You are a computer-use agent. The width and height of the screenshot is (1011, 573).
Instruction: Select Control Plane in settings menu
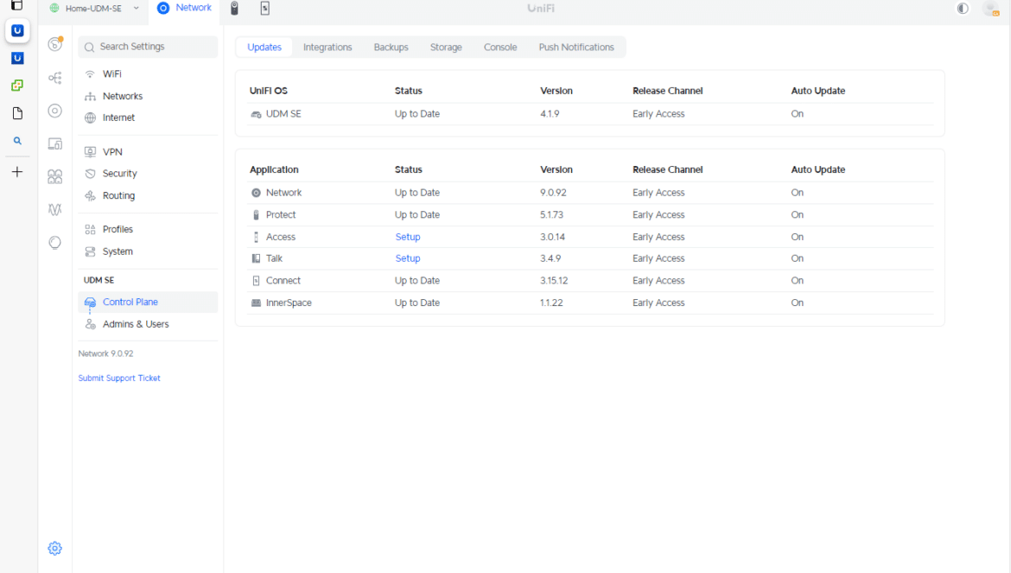point(148,302)
